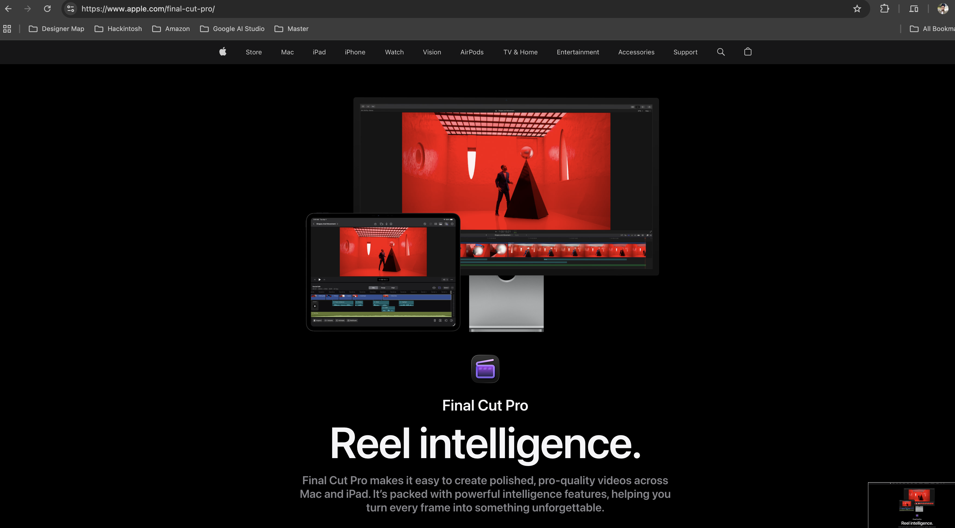
Task: Open the shopping bag icon
Action: click(748, 52)
